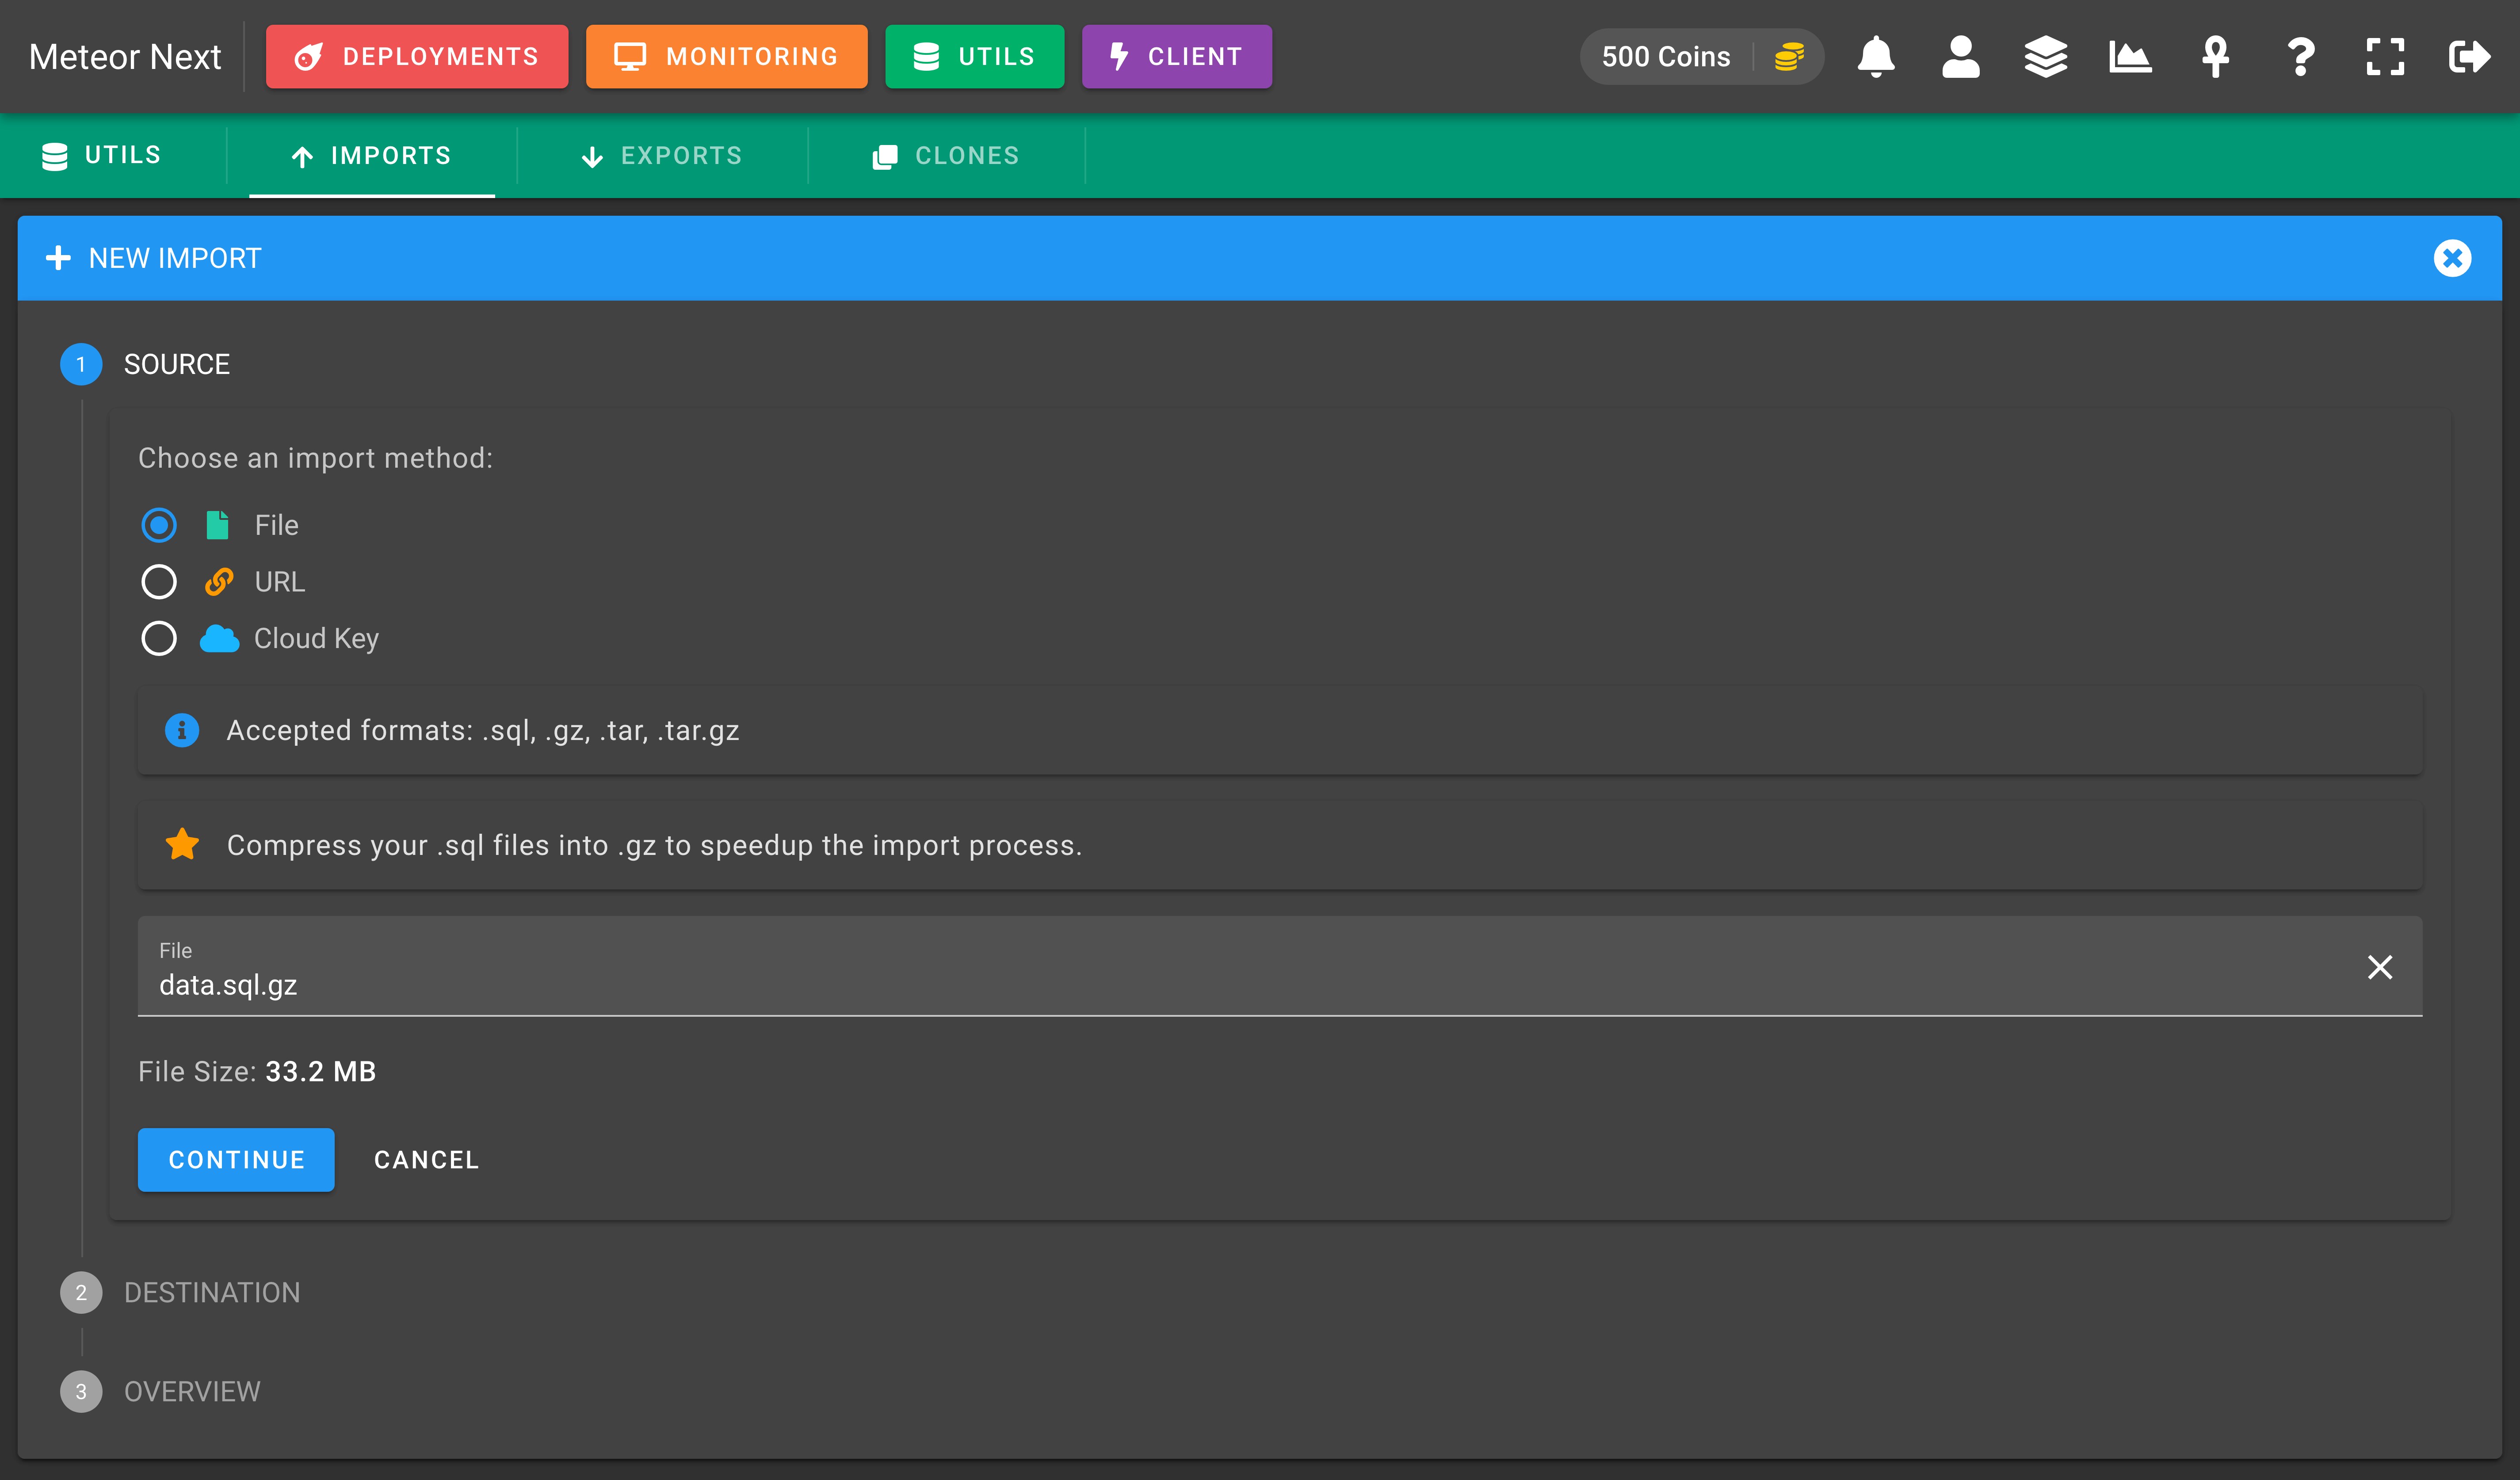Open the area chart statistics icon

[2130, 57]
